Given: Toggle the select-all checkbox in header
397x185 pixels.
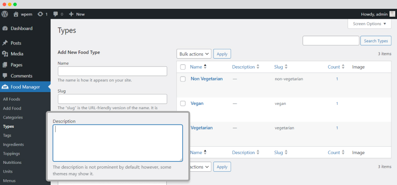Looking at the screenshot, I should click(x=183, y=67).
